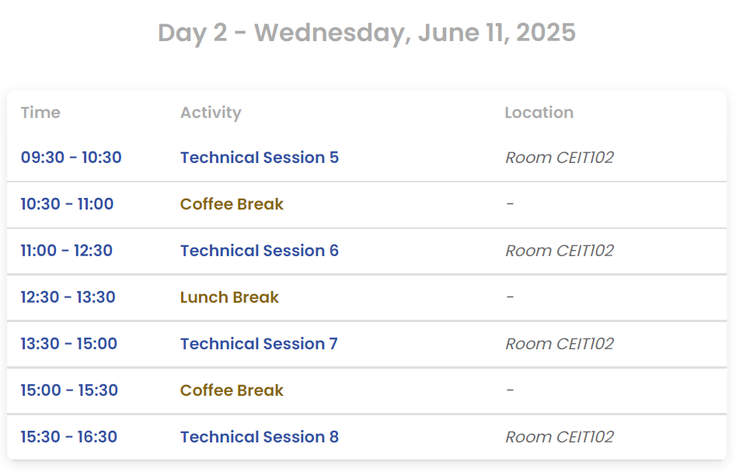This screenshot has height=475, width=739.
Task: Open Technical Session 5 link
Action: [259, 158]
